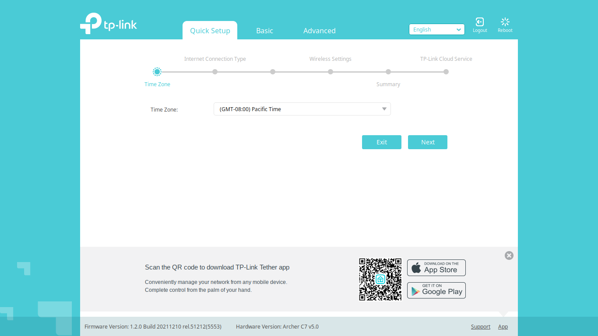Open the Support link
This screenshot has width=598, height=336.
481,327
